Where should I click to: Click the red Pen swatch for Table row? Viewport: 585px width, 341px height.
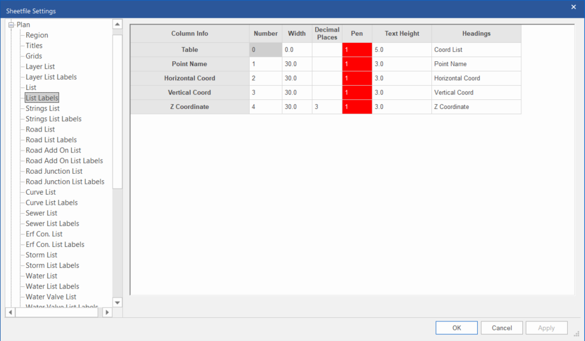[357, 50]
